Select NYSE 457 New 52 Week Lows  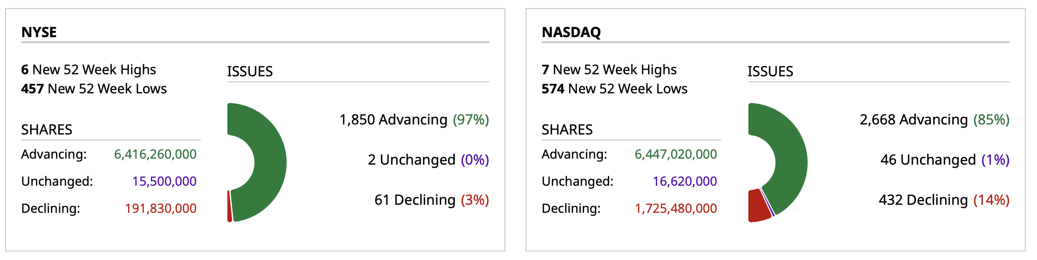click(94, 89)
